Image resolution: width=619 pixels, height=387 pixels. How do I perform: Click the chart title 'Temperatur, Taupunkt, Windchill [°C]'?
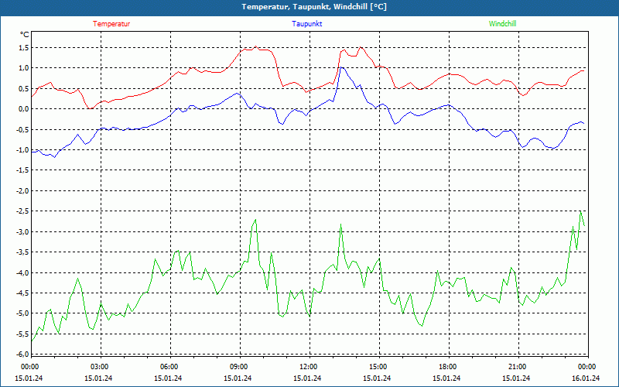click(314, 7)
